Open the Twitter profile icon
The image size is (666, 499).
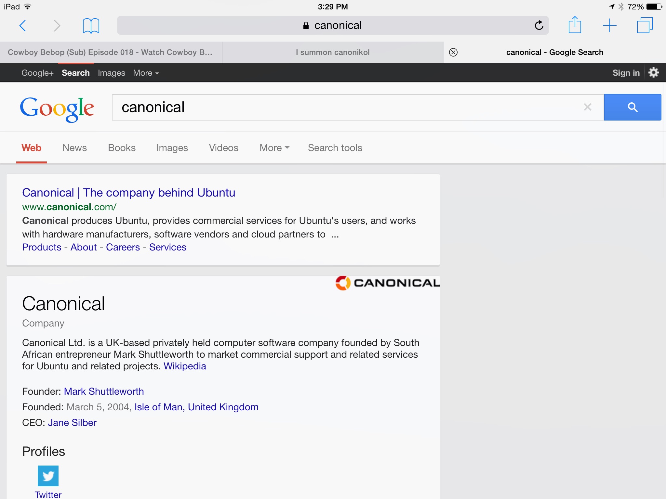pyautogui.click(x=48, y=476)
